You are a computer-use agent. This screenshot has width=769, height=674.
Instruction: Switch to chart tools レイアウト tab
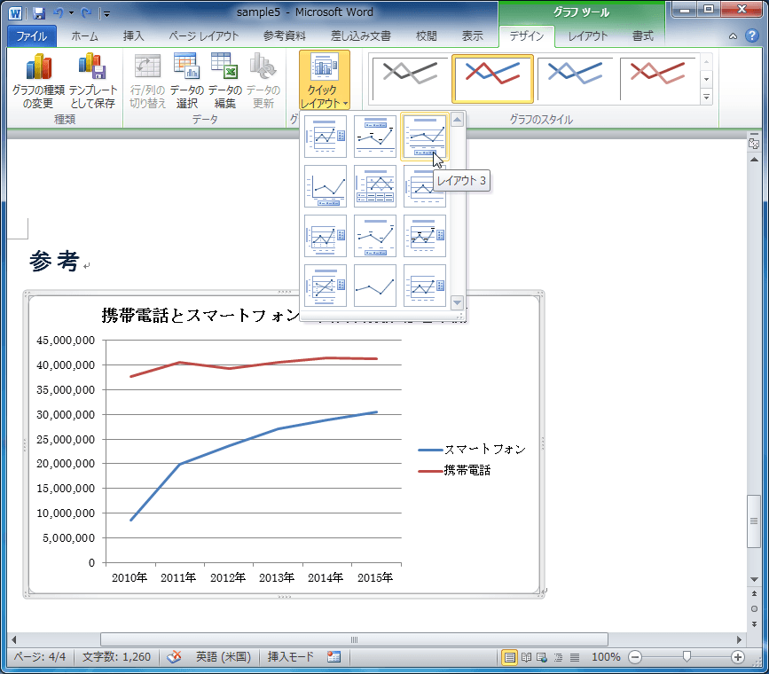(587, 36)
